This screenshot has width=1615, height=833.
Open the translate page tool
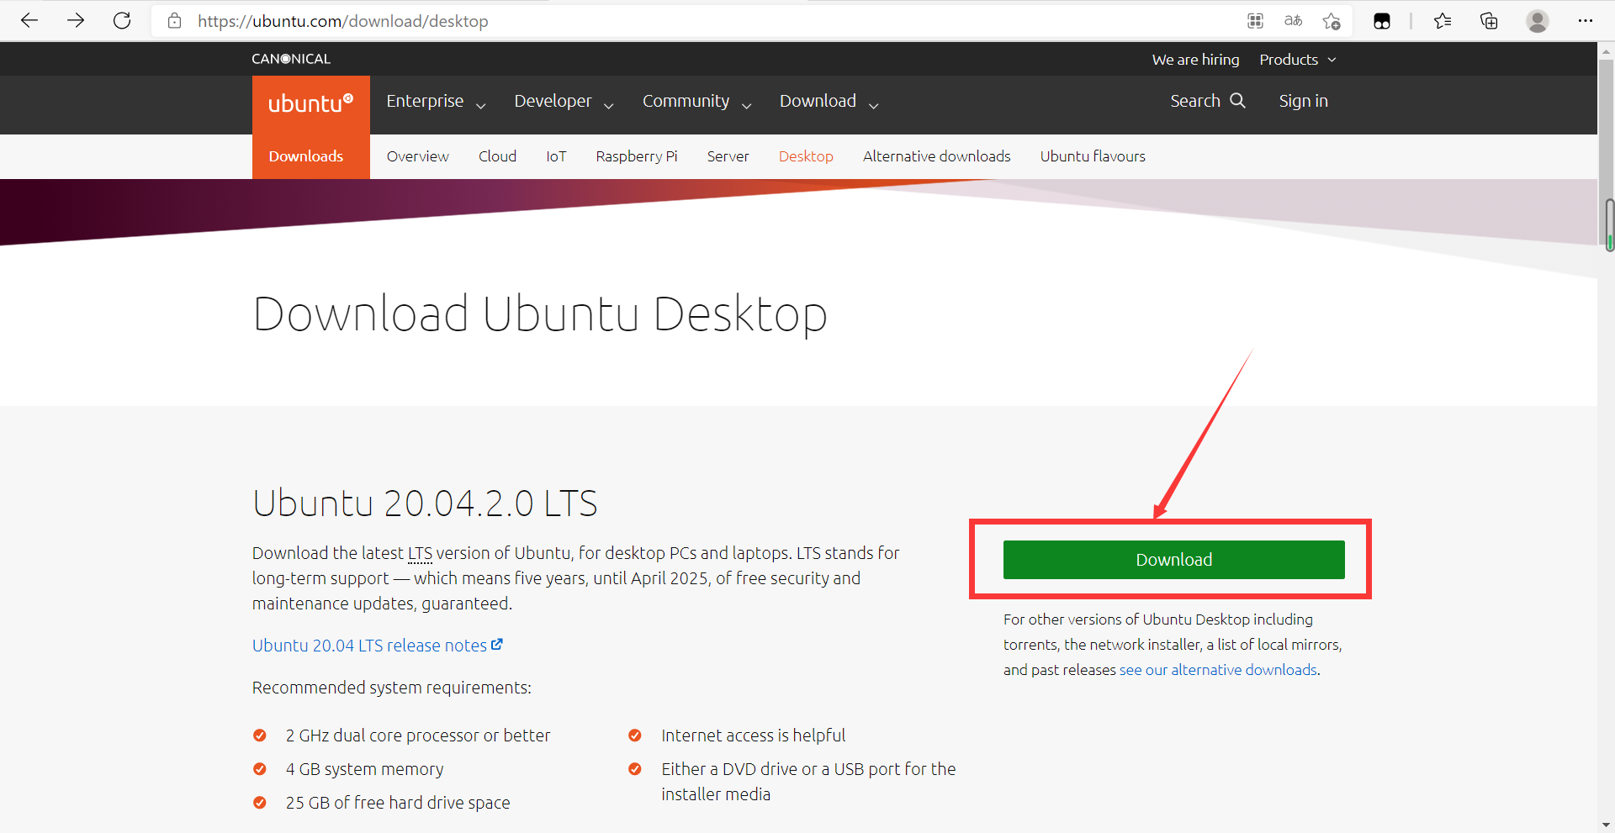(x=1293, y=21)
